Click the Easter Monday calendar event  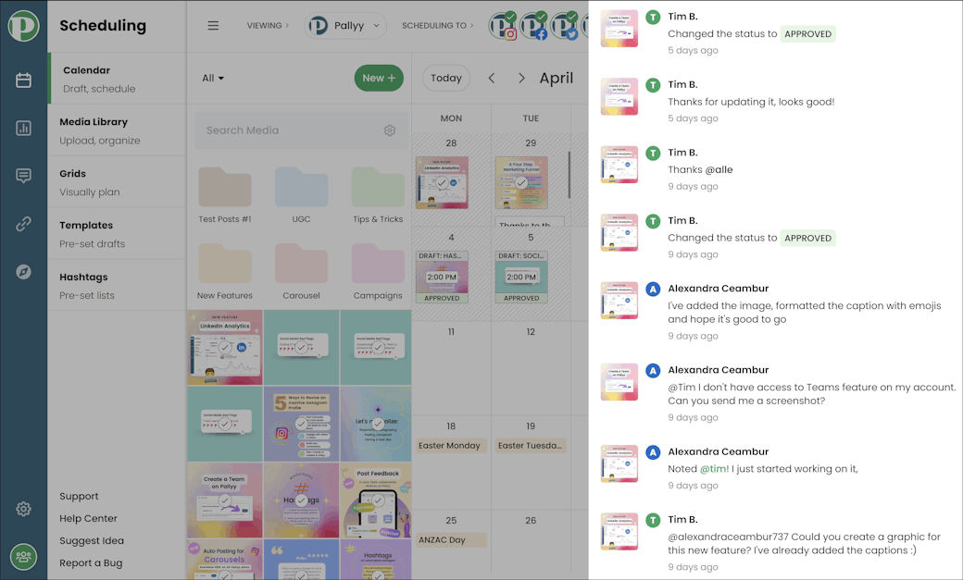pos(450,446)
